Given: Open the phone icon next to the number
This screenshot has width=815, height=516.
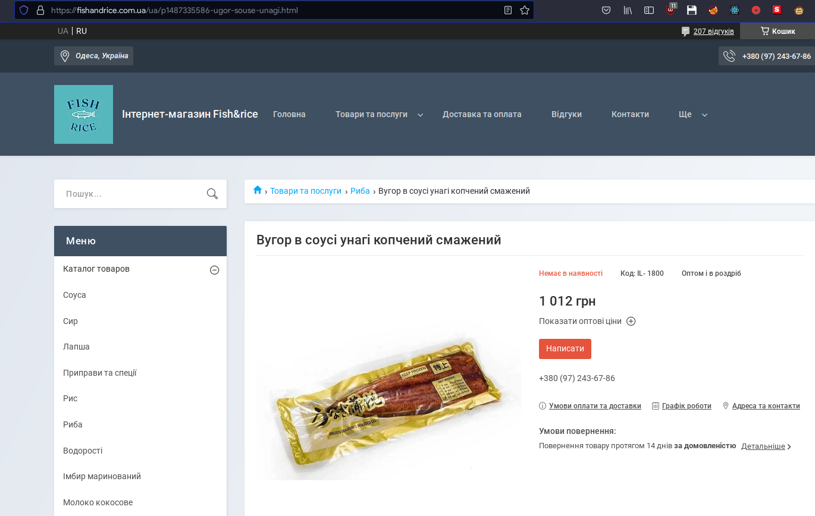Looking at the screenshot, I should coord(728,56).
